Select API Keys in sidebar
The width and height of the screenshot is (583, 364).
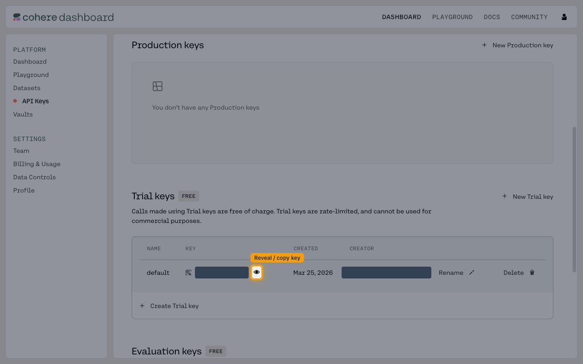pyautogui.click(x=36, y=101)
